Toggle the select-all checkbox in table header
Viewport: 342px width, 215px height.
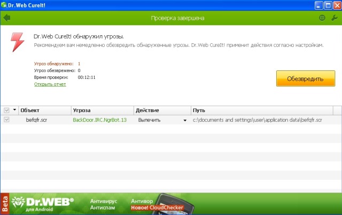[6, 110]
